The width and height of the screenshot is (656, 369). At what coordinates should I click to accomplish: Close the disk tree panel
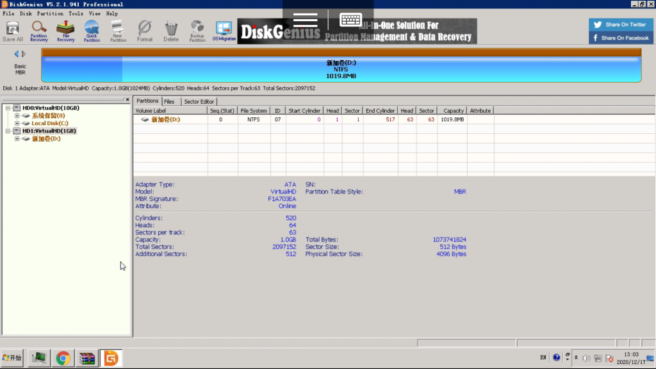click(127, 99)
